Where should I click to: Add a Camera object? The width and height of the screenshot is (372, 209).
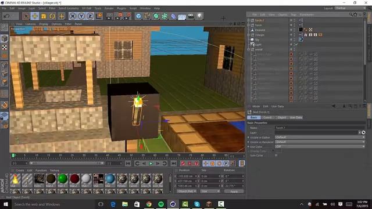coord(191,16)
